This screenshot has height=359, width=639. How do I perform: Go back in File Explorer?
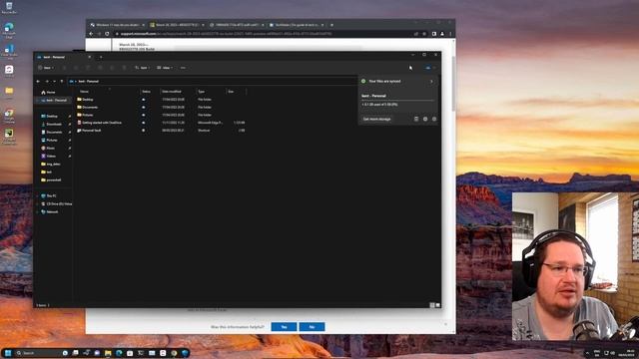click(x=38, y=82)
